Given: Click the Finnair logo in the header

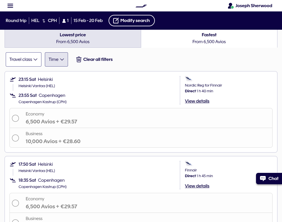Looking at the screenshot, I should click(141, 6).
